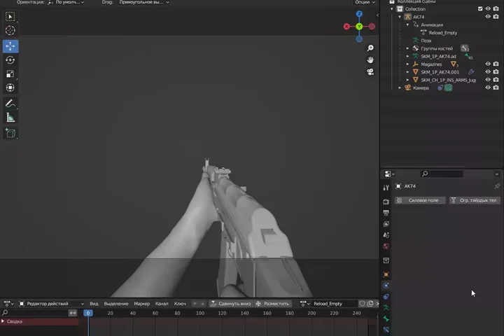This screenshot has width=504, height=336.
Task: Expand the Группы костей row
Action: tap(407, 48)
